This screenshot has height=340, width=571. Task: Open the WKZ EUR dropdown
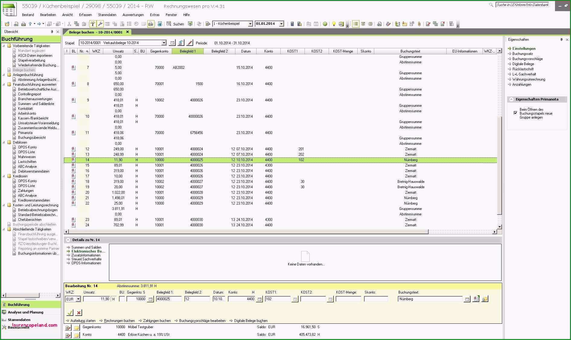(x=78, y=299)
